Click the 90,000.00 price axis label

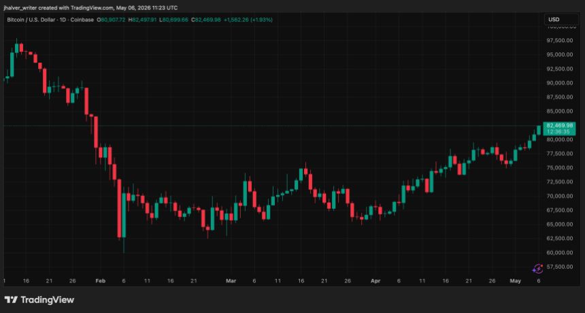coord(560,83)
